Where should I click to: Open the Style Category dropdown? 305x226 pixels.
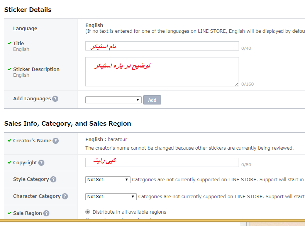pyautogui.click(x=108, y=180)
